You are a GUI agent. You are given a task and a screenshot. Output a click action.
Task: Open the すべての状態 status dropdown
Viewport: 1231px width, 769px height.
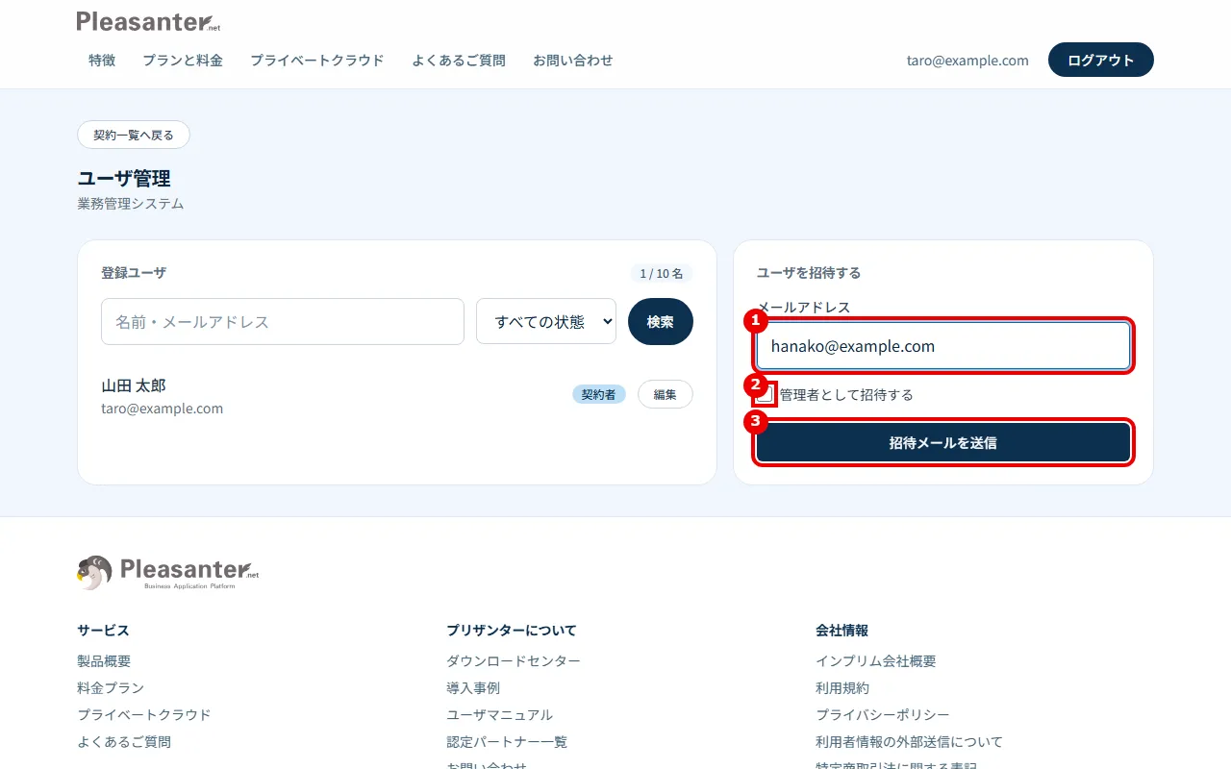546,321
